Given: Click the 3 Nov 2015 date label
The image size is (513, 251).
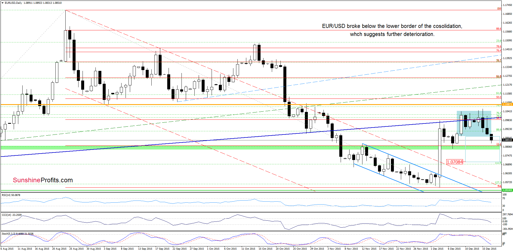Looking at the screenshot, I should point(334,249).
